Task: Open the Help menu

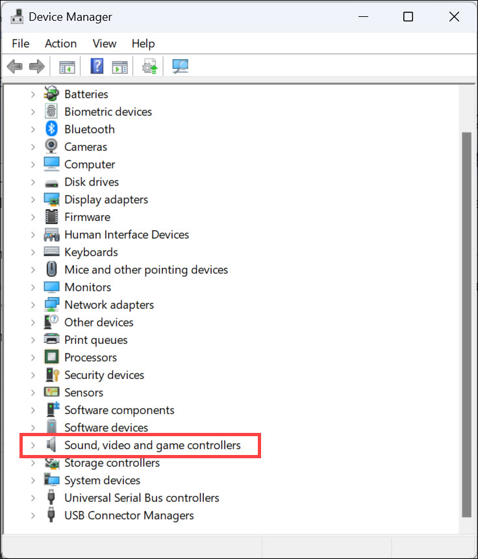Action: pos(143,44)
